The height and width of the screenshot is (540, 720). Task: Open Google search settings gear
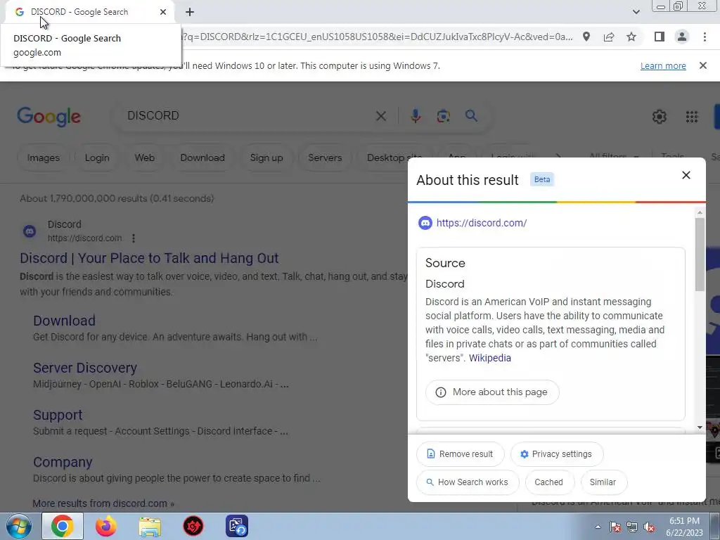660,117
